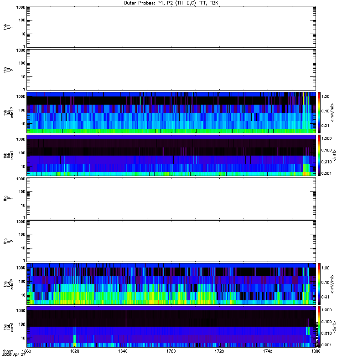Click "1.000" on thb scm1 color bar scale
The height and width of the screenshot is (364, 342).
[326, 138]
